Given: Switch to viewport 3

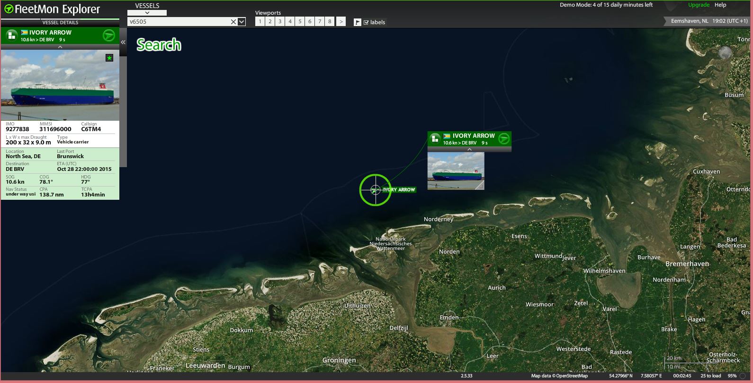Looking at the screenshot, I should pyautogui.click(x=280, y=21).
